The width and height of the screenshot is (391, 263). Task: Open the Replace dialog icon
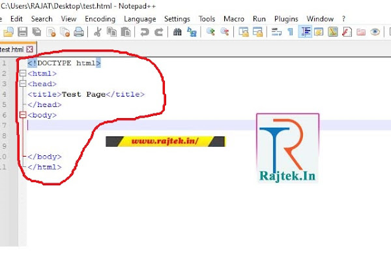192,32
